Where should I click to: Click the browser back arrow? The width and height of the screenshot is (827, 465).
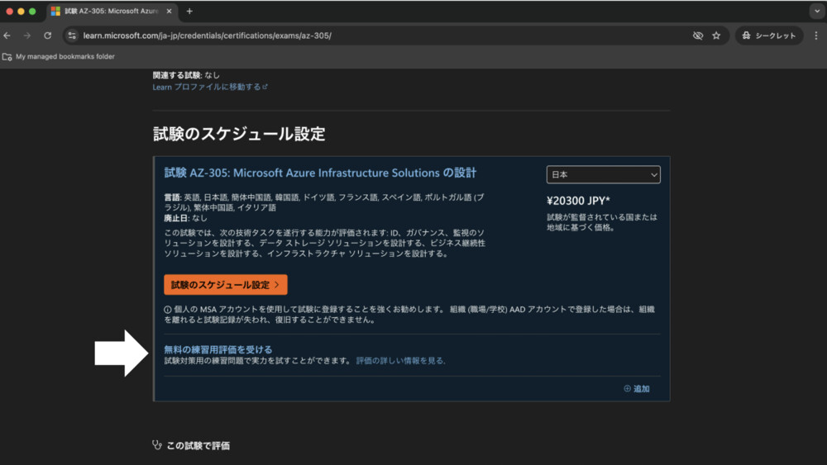pyautogui.click(x=7, y=36)
